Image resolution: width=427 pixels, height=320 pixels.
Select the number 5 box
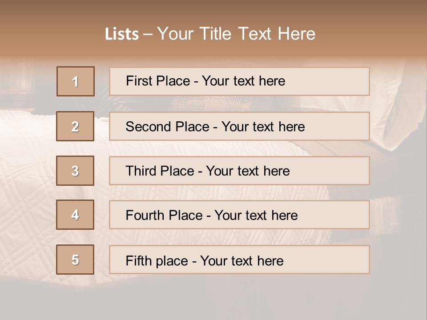point(75,260)
